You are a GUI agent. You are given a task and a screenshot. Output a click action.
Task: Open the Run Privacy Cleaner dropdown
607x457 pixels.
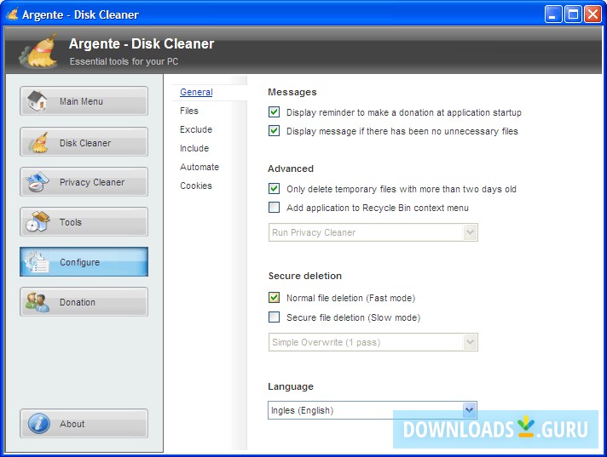[373, 232]
